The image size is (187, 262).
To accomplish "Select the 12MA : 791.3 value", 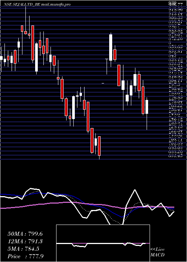I will [x=25, y=241].
